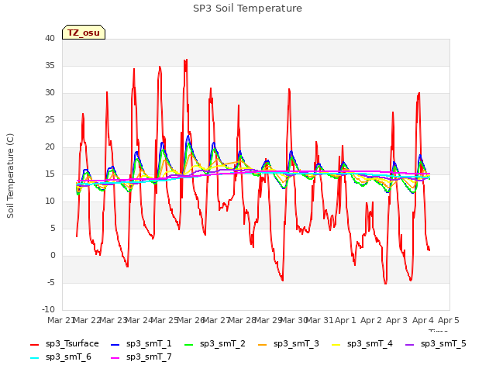Screen dimensions: 496x372
Task: Toggle the sp3_smT_7 legend entry
Action: [141, 357]
